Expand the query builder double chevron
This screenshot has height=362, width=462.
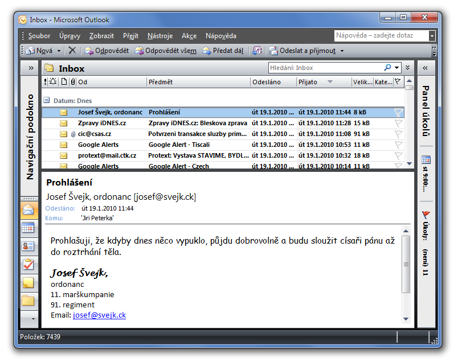407,68
